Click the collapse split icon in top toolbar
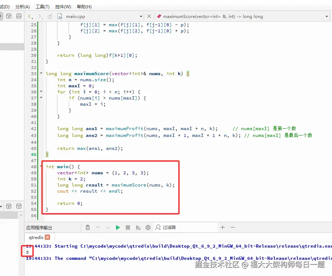Image resolution: width=332 pixels, height=276 pixels. click(19, 16)
